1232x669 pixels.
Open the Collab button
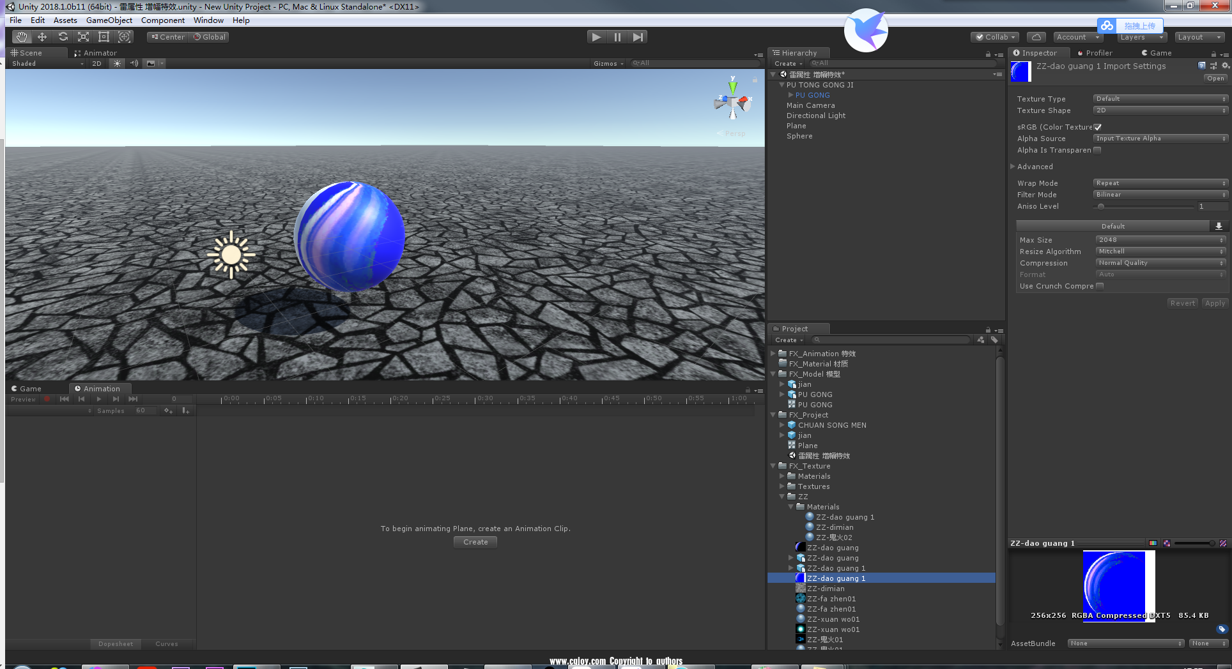996,37
